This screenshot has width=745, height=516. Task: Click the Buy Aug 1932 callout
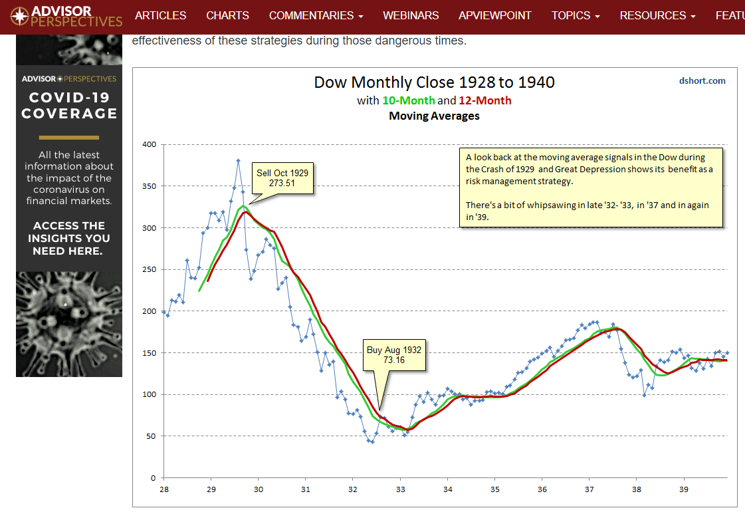tap(394, 355)
